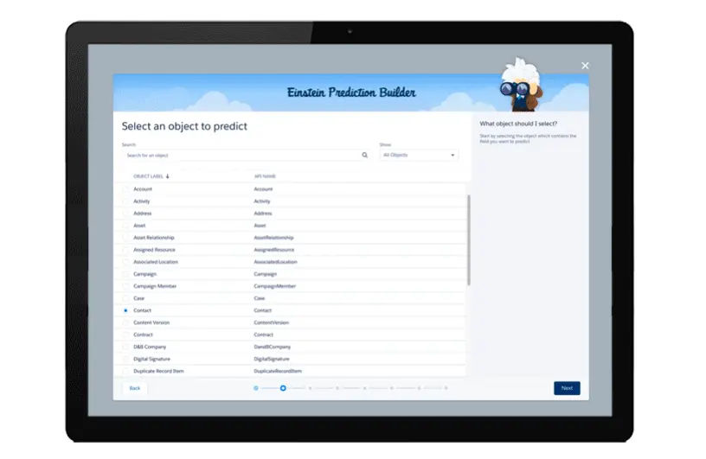
Task: Click the AssociatedLocation API name cell
Action: tap(275, 262)
